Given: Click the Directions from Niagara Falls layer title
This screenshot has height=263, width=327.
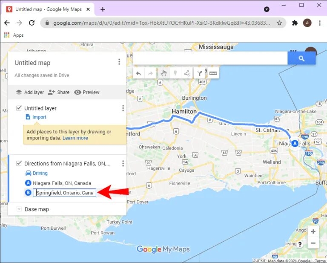Looking at the screenshot, I should (x=67, y=163).
